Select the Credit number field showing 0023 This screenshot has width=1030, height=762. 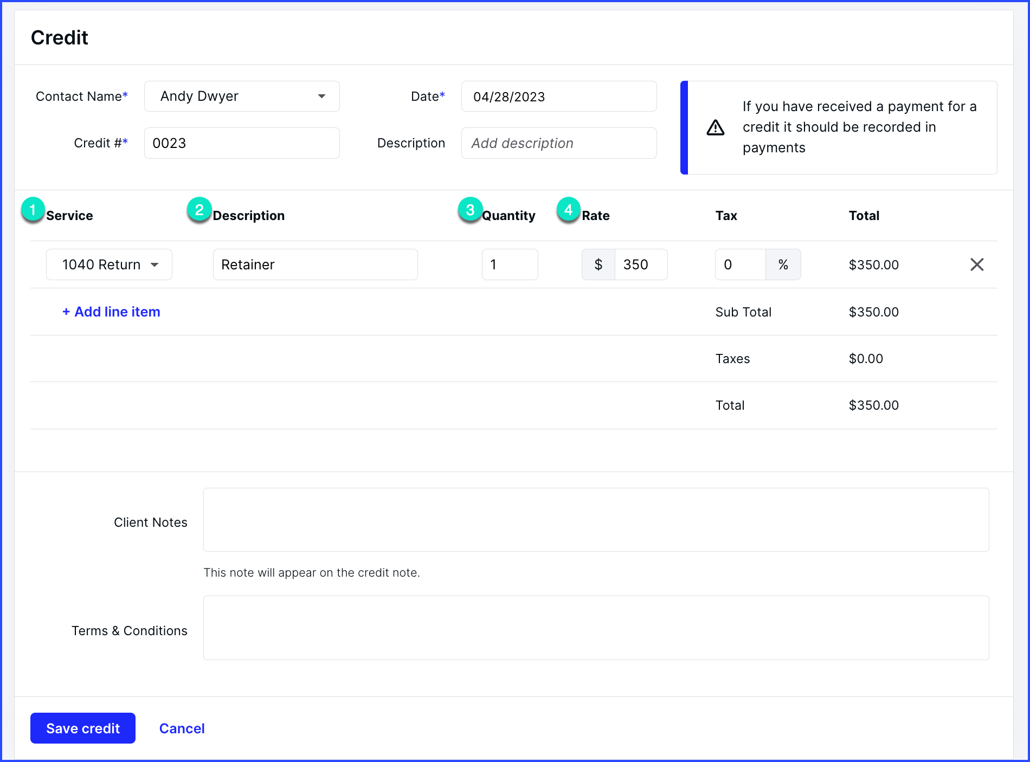click(241, 143)
